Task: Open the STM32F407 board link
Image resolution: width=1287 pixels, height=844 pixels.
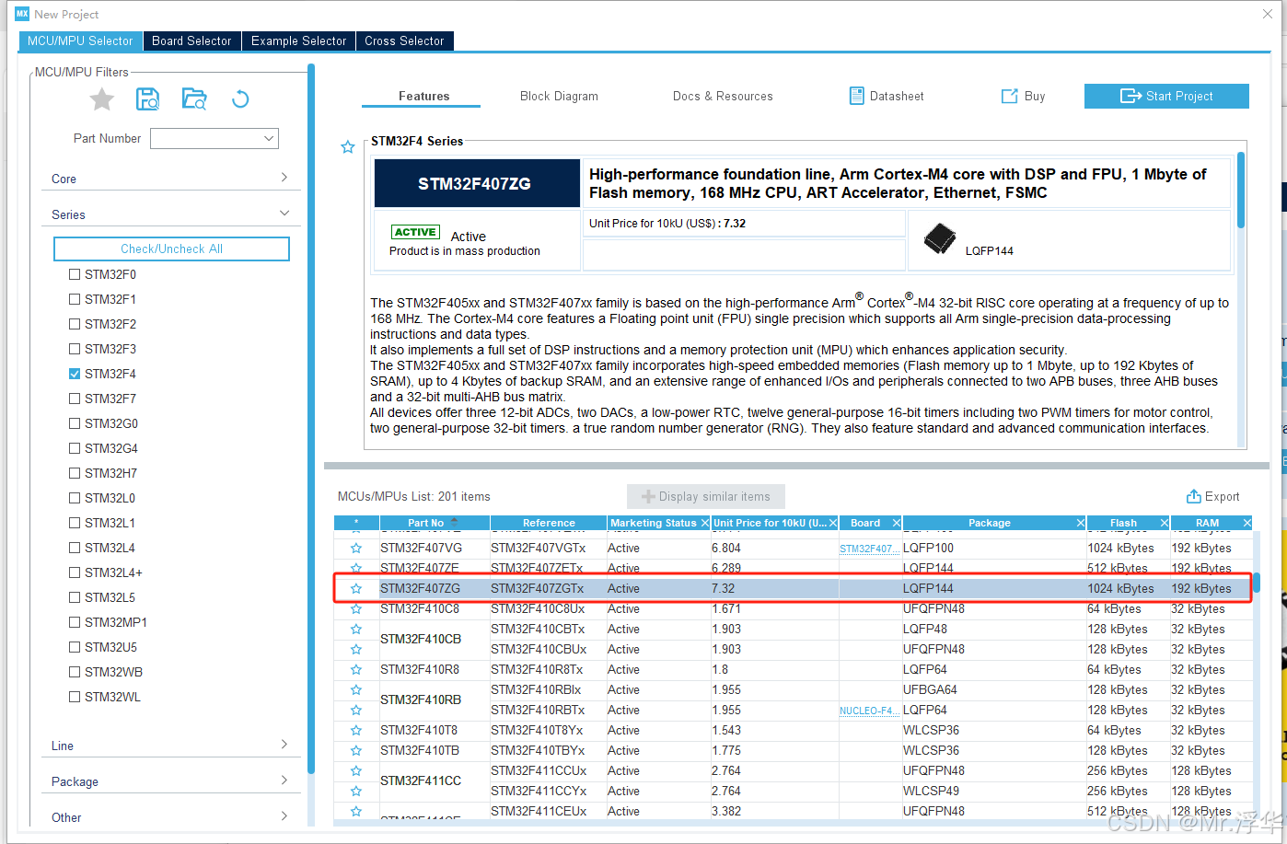Action: pos(869,549)
